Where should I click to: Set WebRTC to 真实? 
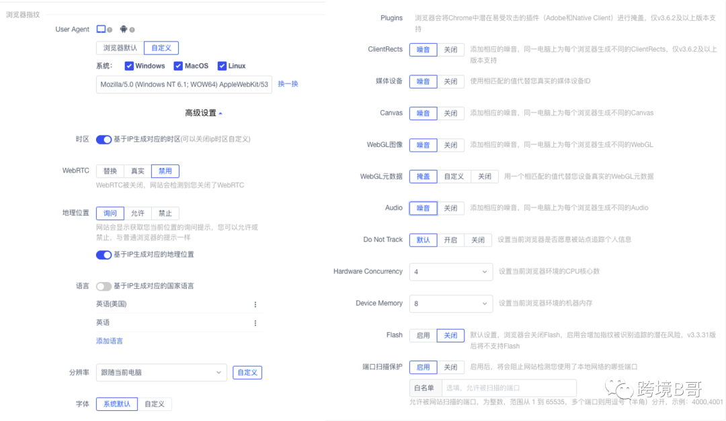click(x=138, y=171)
